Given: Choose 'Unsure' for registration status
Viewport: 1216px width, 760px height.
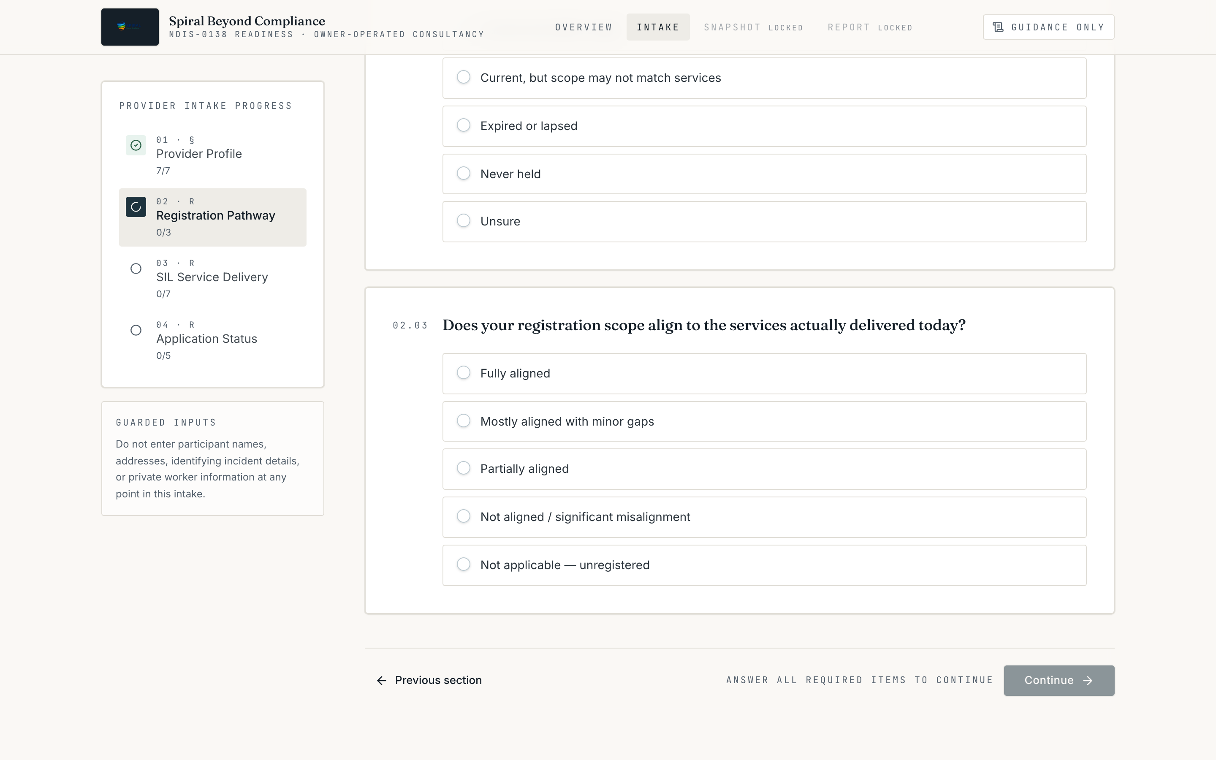Looking at the screenshot, I should pos(764,222).
